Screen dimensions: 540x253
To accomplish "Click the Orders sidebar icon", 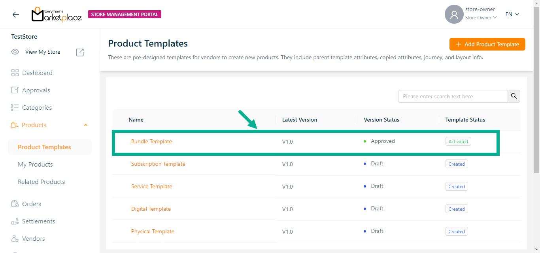I will click(15, 204).
